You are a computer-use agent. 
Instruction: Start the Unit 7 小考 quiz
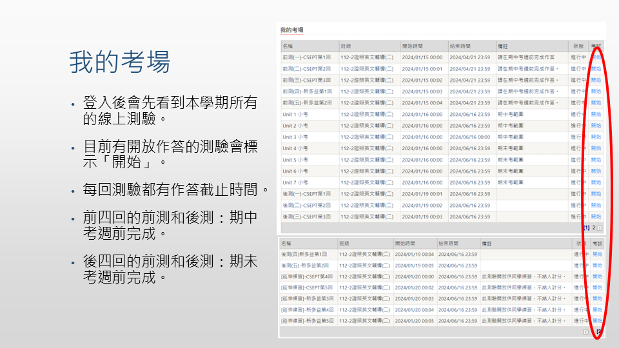click(x=596, y=182)
